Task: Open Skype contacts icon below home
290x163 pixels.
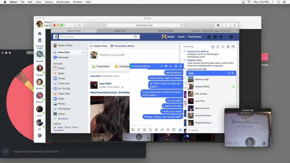Action: (x=40, y=40)
